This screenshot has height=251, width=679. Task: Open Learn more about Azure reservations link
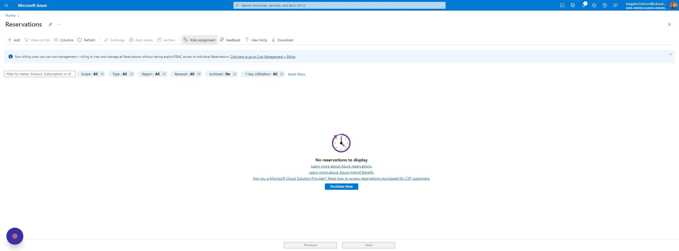click(341, 166)
